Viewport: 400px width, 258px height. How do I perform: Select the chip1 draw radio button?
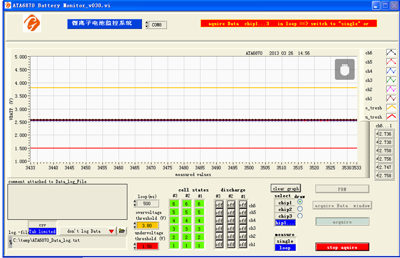click(300, 202)
